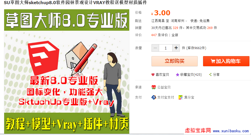Image resolution: width=251 pixels, height=135 pixels.
Task: Click the purple star 收藏宝贝 icon
Action: click(177, 74)
